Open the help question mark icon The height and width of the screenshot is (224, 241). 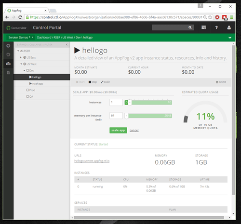[216, 27]
